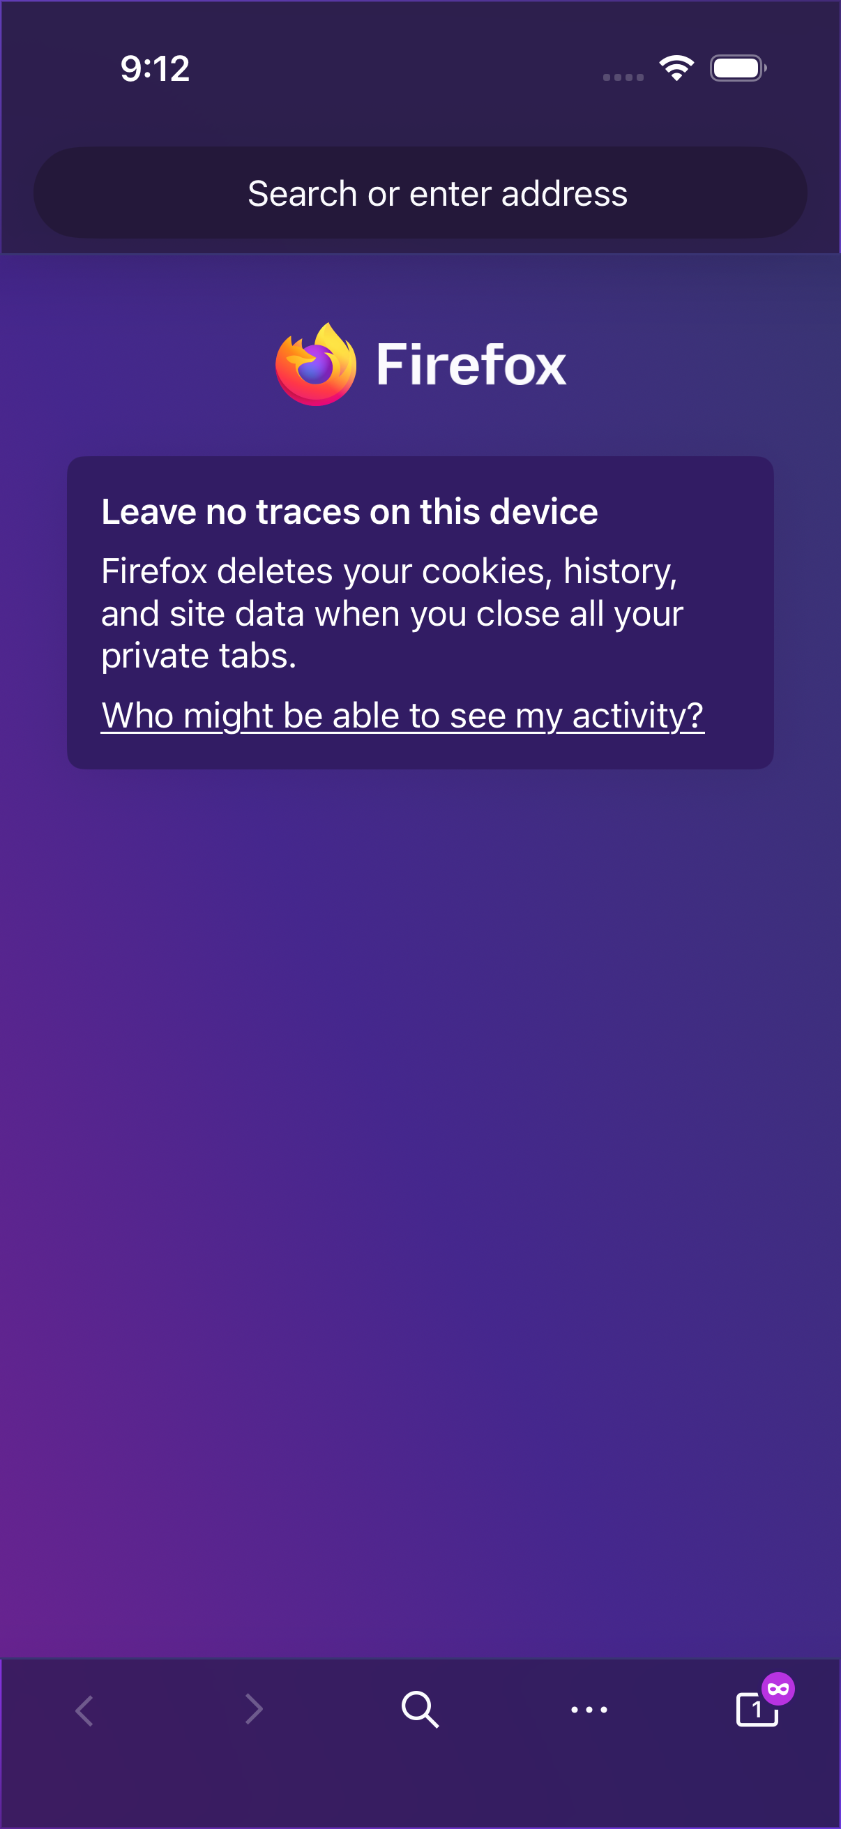The height and width of the screenshot is (1829, 841).
Task: Tap the 9:12 clock in status bar
Action: (155, 69)
